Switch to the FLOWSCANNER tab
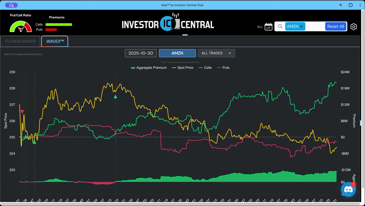 pos(20,41)
